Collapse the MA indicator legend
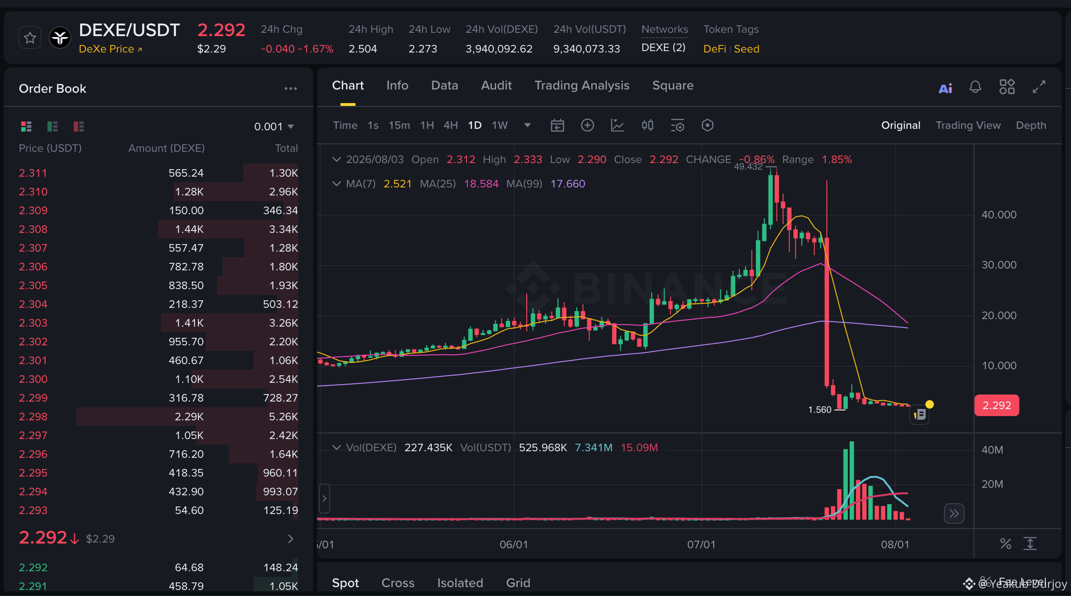 click(336, 184)
